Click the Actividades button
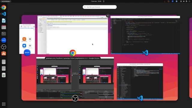This screenshot has height=108, width=192. pyautogui.click(x=6, y=1)
